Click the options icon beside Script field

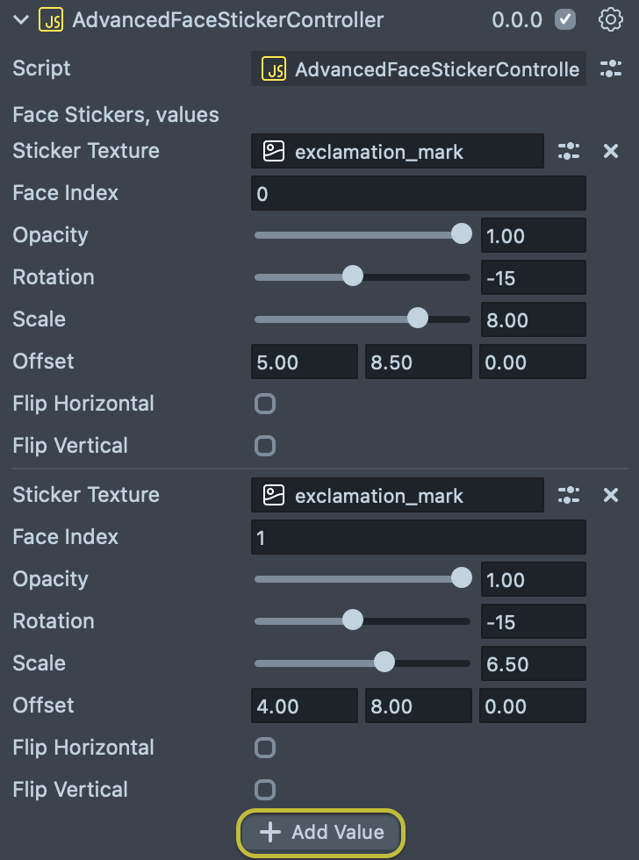pos(610,68)
